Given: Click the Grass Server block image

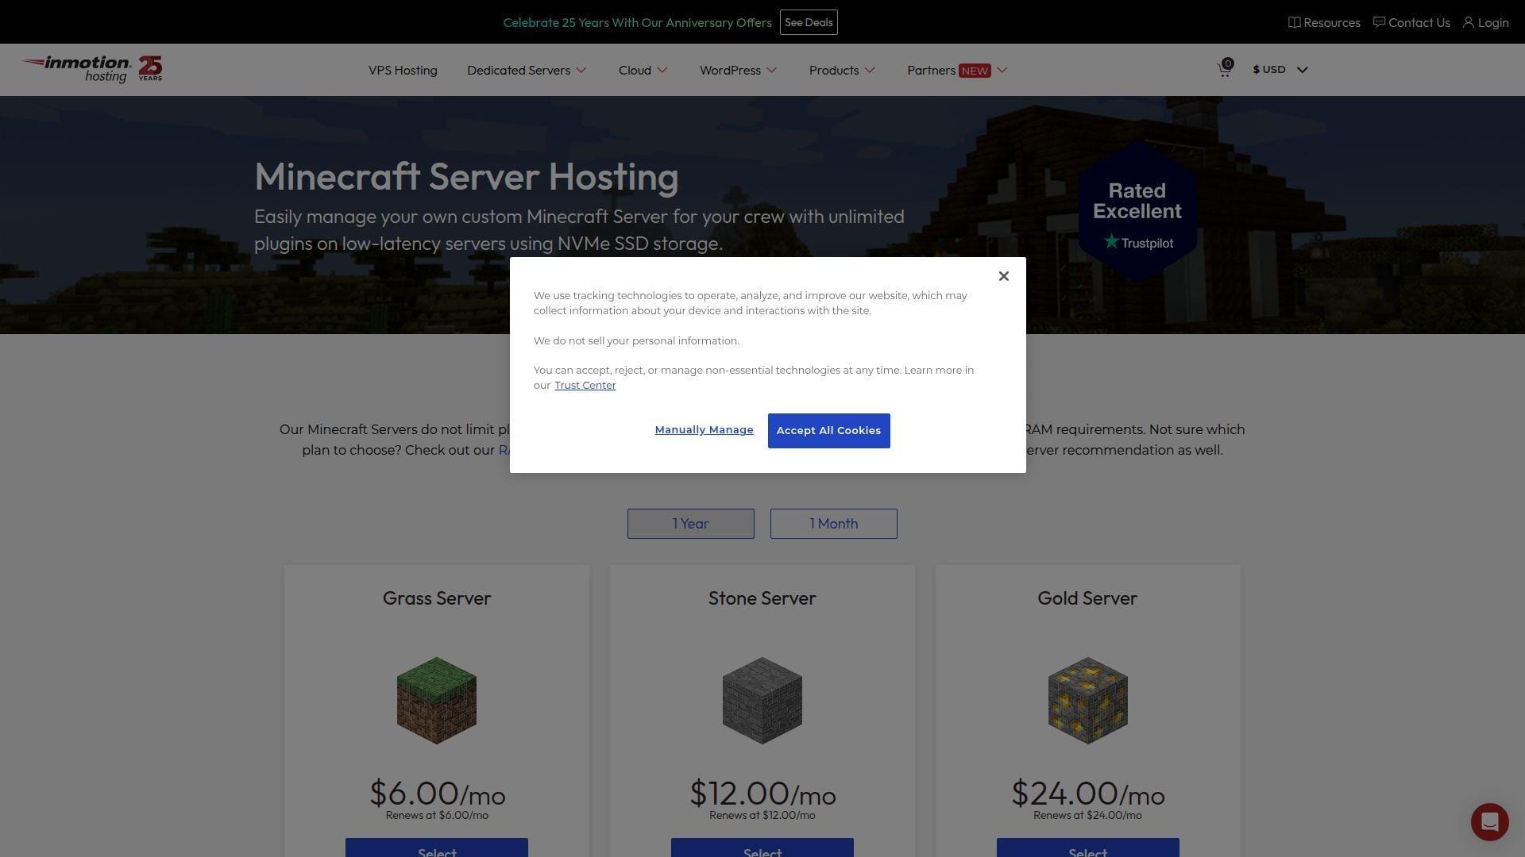Looking at the screenshot, I should coord(437,700).
